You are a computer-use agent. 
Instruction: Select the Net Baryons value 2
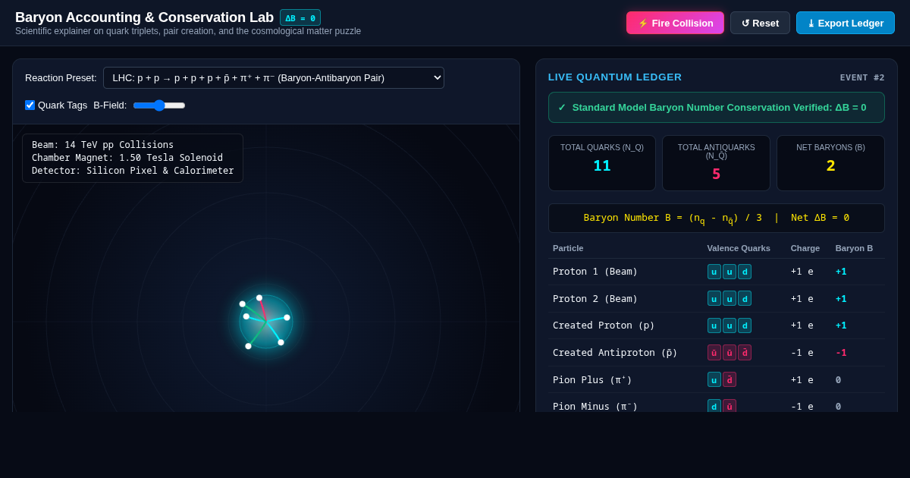tap(830, 165)
